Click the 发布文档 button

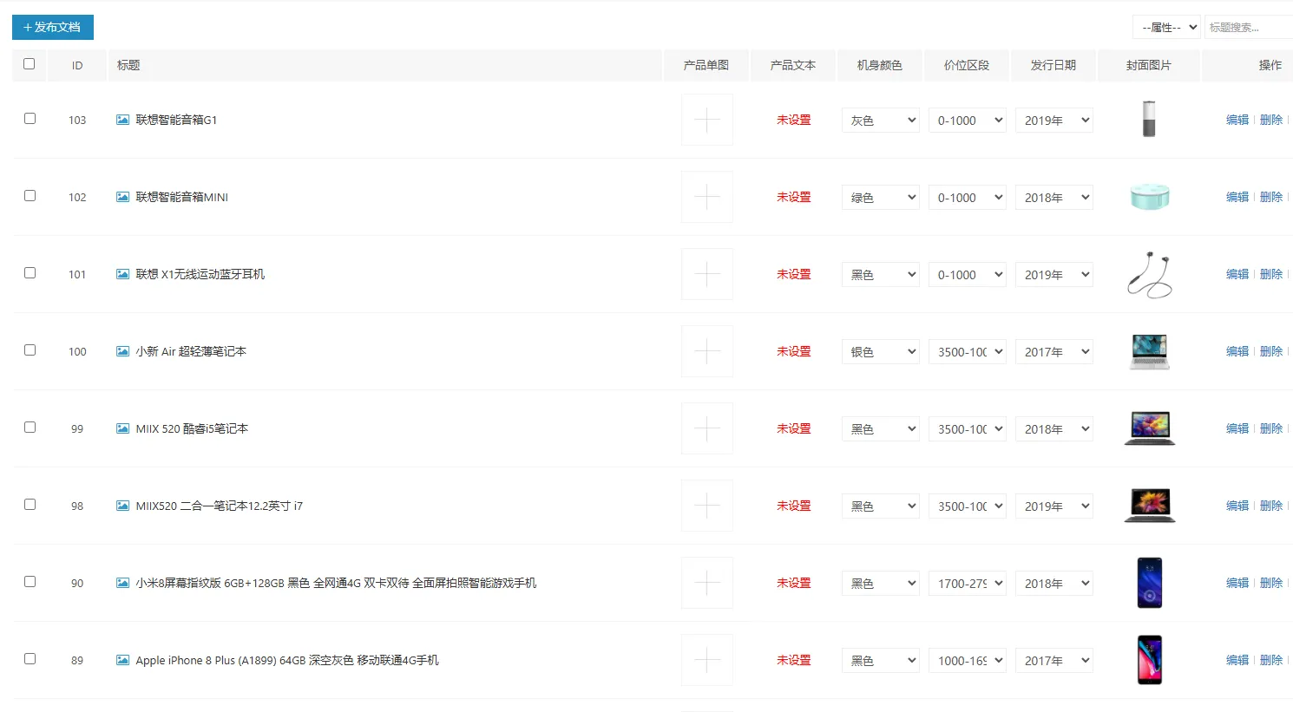53,27
